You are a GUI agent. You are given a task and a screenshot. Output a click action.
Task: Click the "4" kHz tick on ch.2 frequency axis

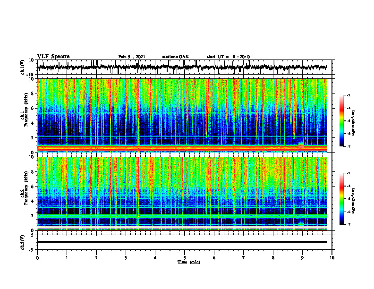(33, 201)
